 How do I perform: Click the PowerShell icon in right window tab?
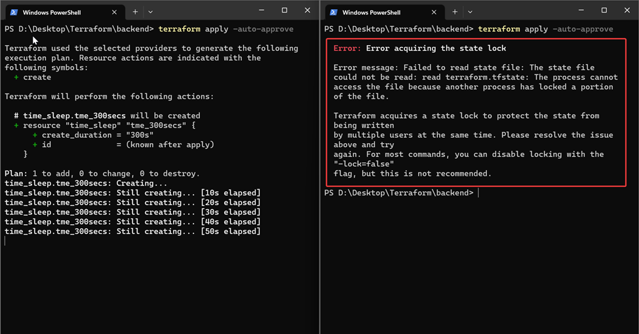[x=334, y=12]
